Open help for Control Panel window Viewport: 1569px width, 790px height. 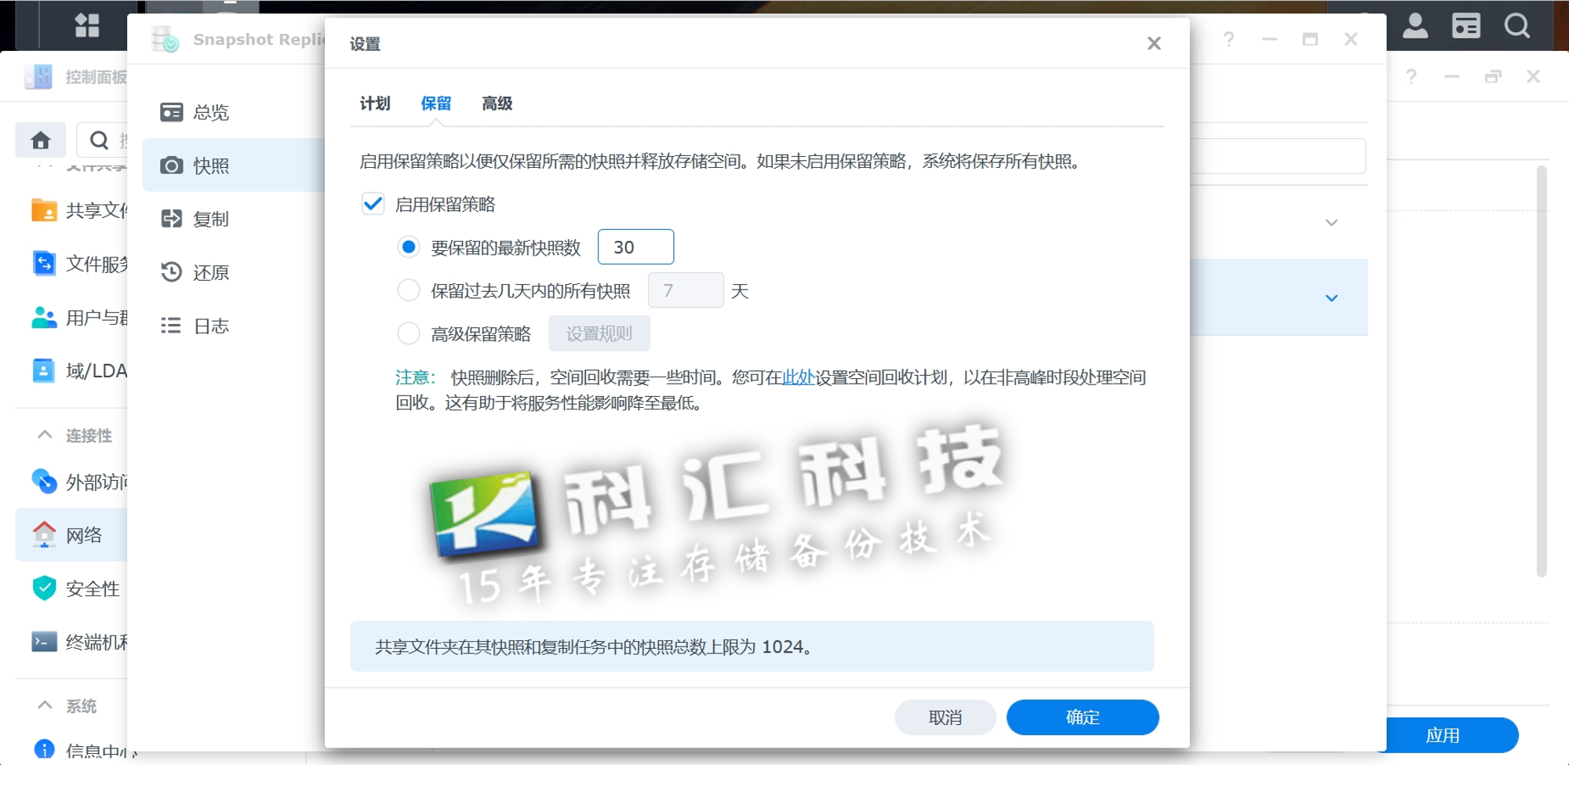1411,77
